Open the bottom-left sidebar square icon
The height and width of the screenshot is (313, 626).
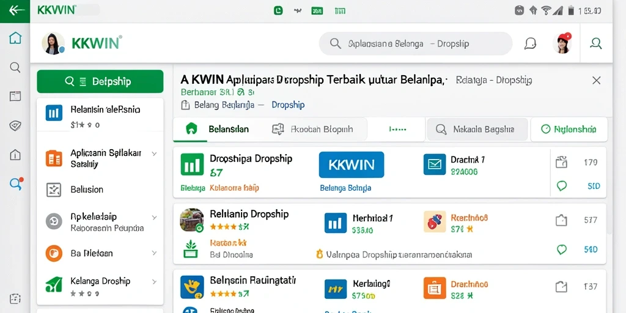pyautogui.click(x=15, y=298)
